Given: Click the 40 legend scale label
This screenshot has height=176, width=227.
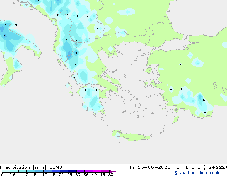Looking at the screenshot, I should click(94, 175).
